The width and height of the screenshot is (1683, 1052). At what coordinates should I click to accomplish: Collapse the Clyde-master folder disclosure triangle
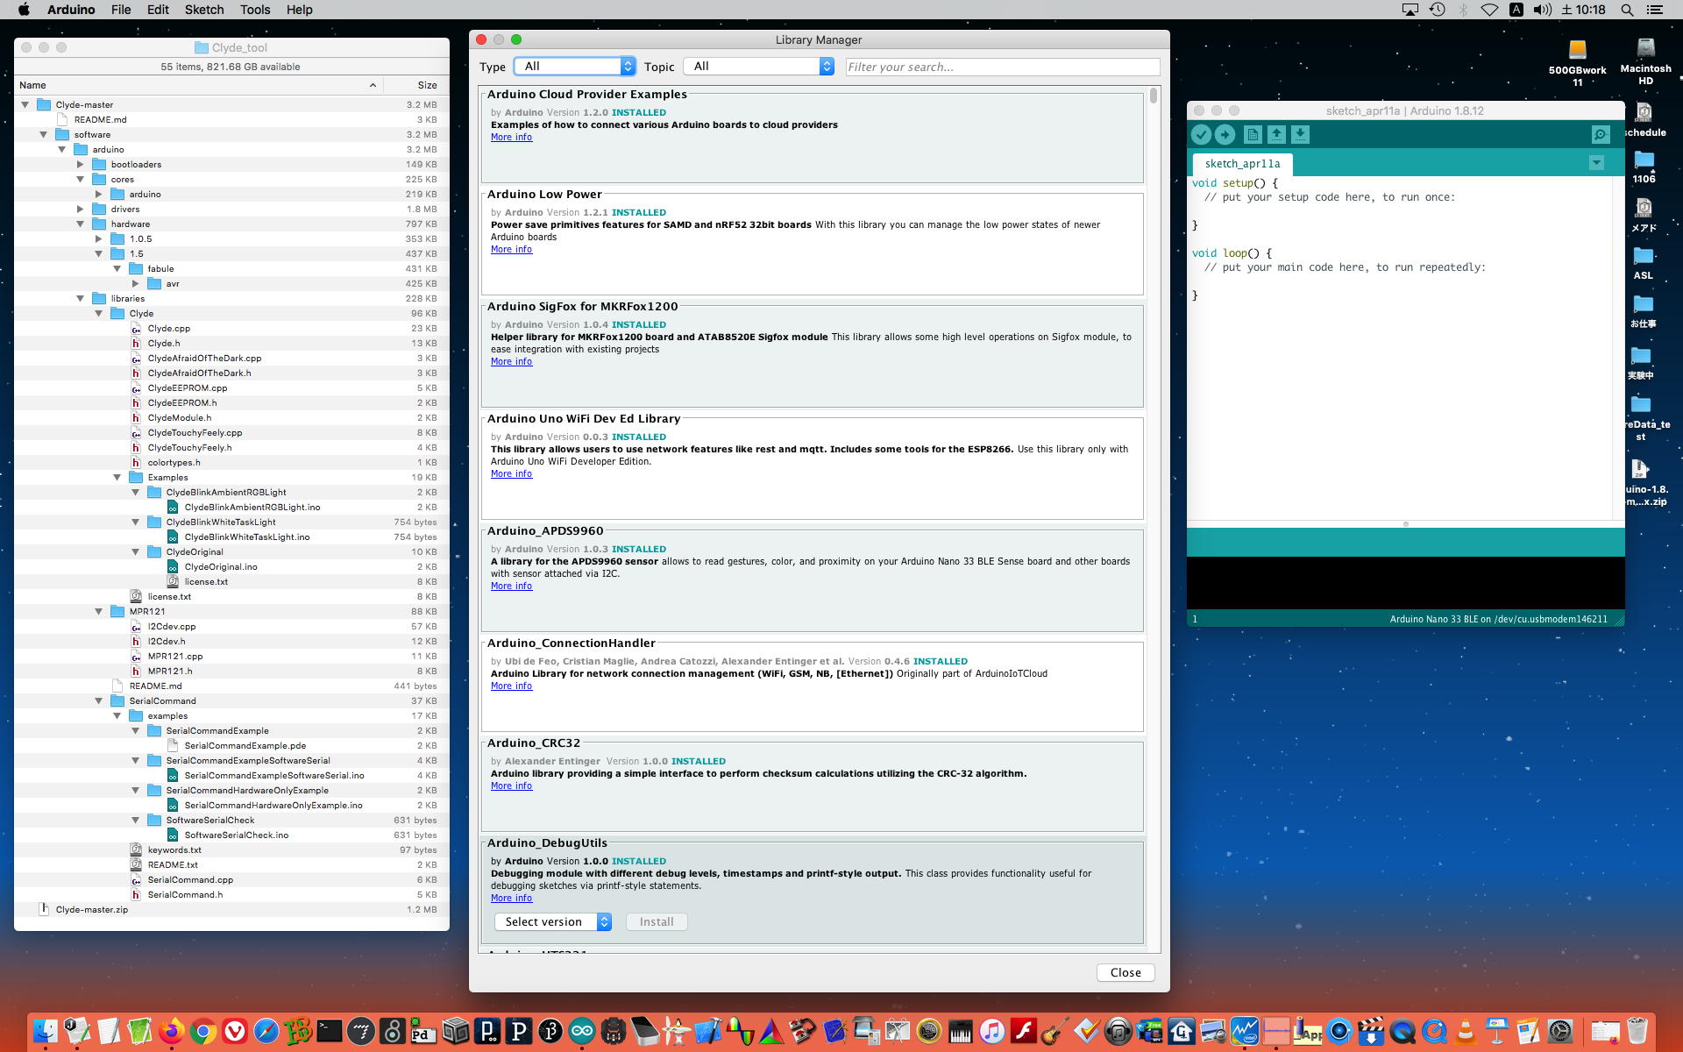(x=25, y=104)
